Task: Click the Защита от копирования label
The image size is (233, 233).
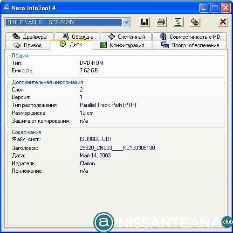Action: pyautogui.click(x=41, y=121)
